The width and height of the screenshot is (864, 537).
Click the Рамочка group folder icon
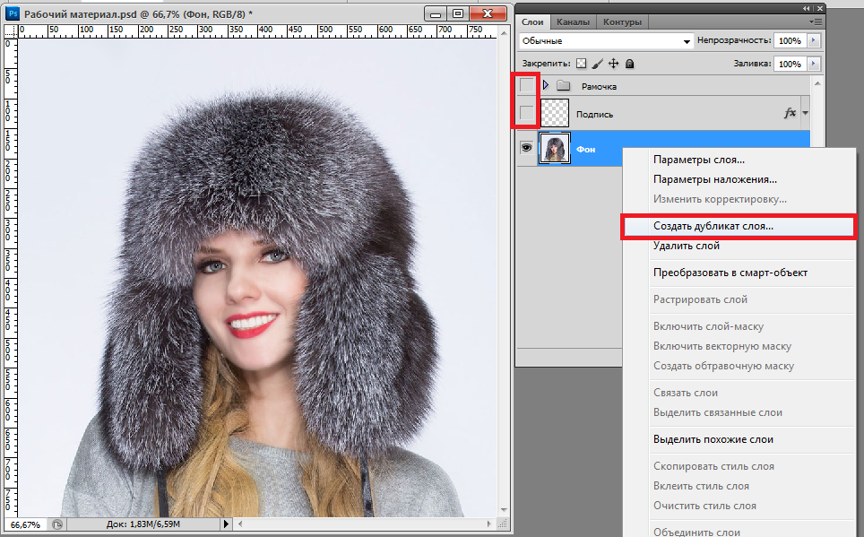563,86
